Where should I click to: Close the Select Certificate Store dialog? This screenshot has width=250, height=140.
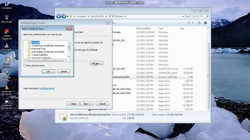pyautogui.click(x=70, y=29)
